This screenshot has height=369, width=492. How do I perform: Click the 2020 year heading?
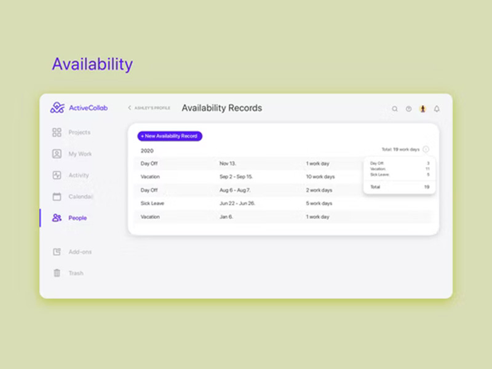click(147, 151)
